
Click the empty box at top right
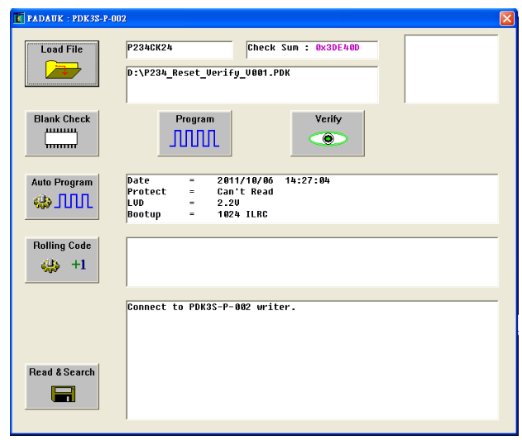tap(451, 69)
